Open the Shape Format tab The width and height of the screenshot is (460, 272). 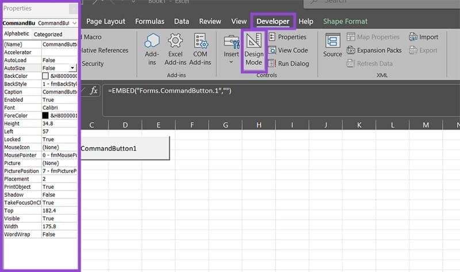pyautogui.click(x=345, y=21)
